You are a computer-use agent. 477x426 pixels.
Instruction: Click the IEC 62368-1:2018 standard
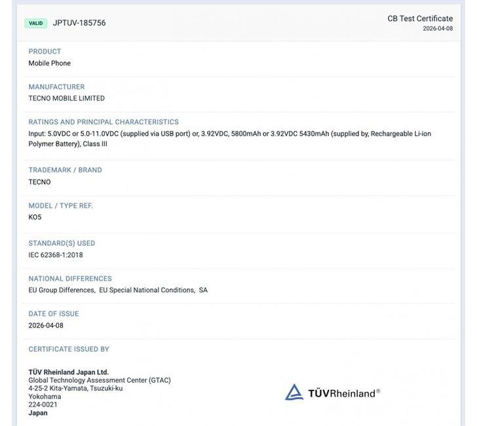point(56,255)
